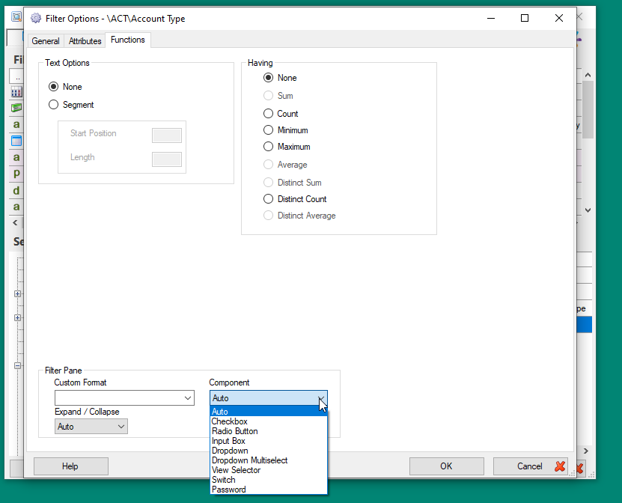622x503 pixels.
Task: Choose Input Box from the Component list
Action: [x=269, y=441]
